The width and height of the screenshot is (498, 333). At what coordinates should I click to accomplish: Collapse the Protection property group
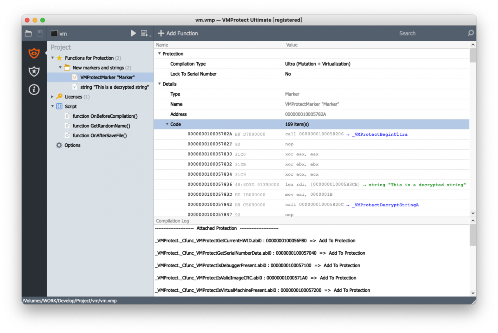click(160, 54)
